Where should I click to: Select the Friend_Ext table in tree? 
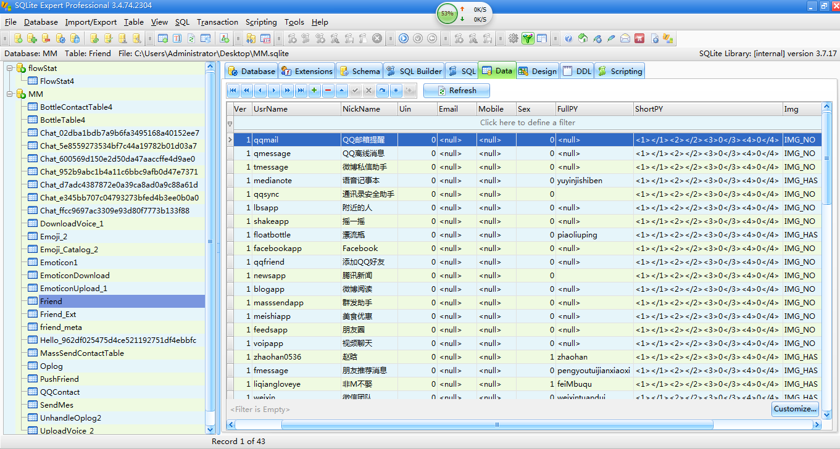click(58, 315)
